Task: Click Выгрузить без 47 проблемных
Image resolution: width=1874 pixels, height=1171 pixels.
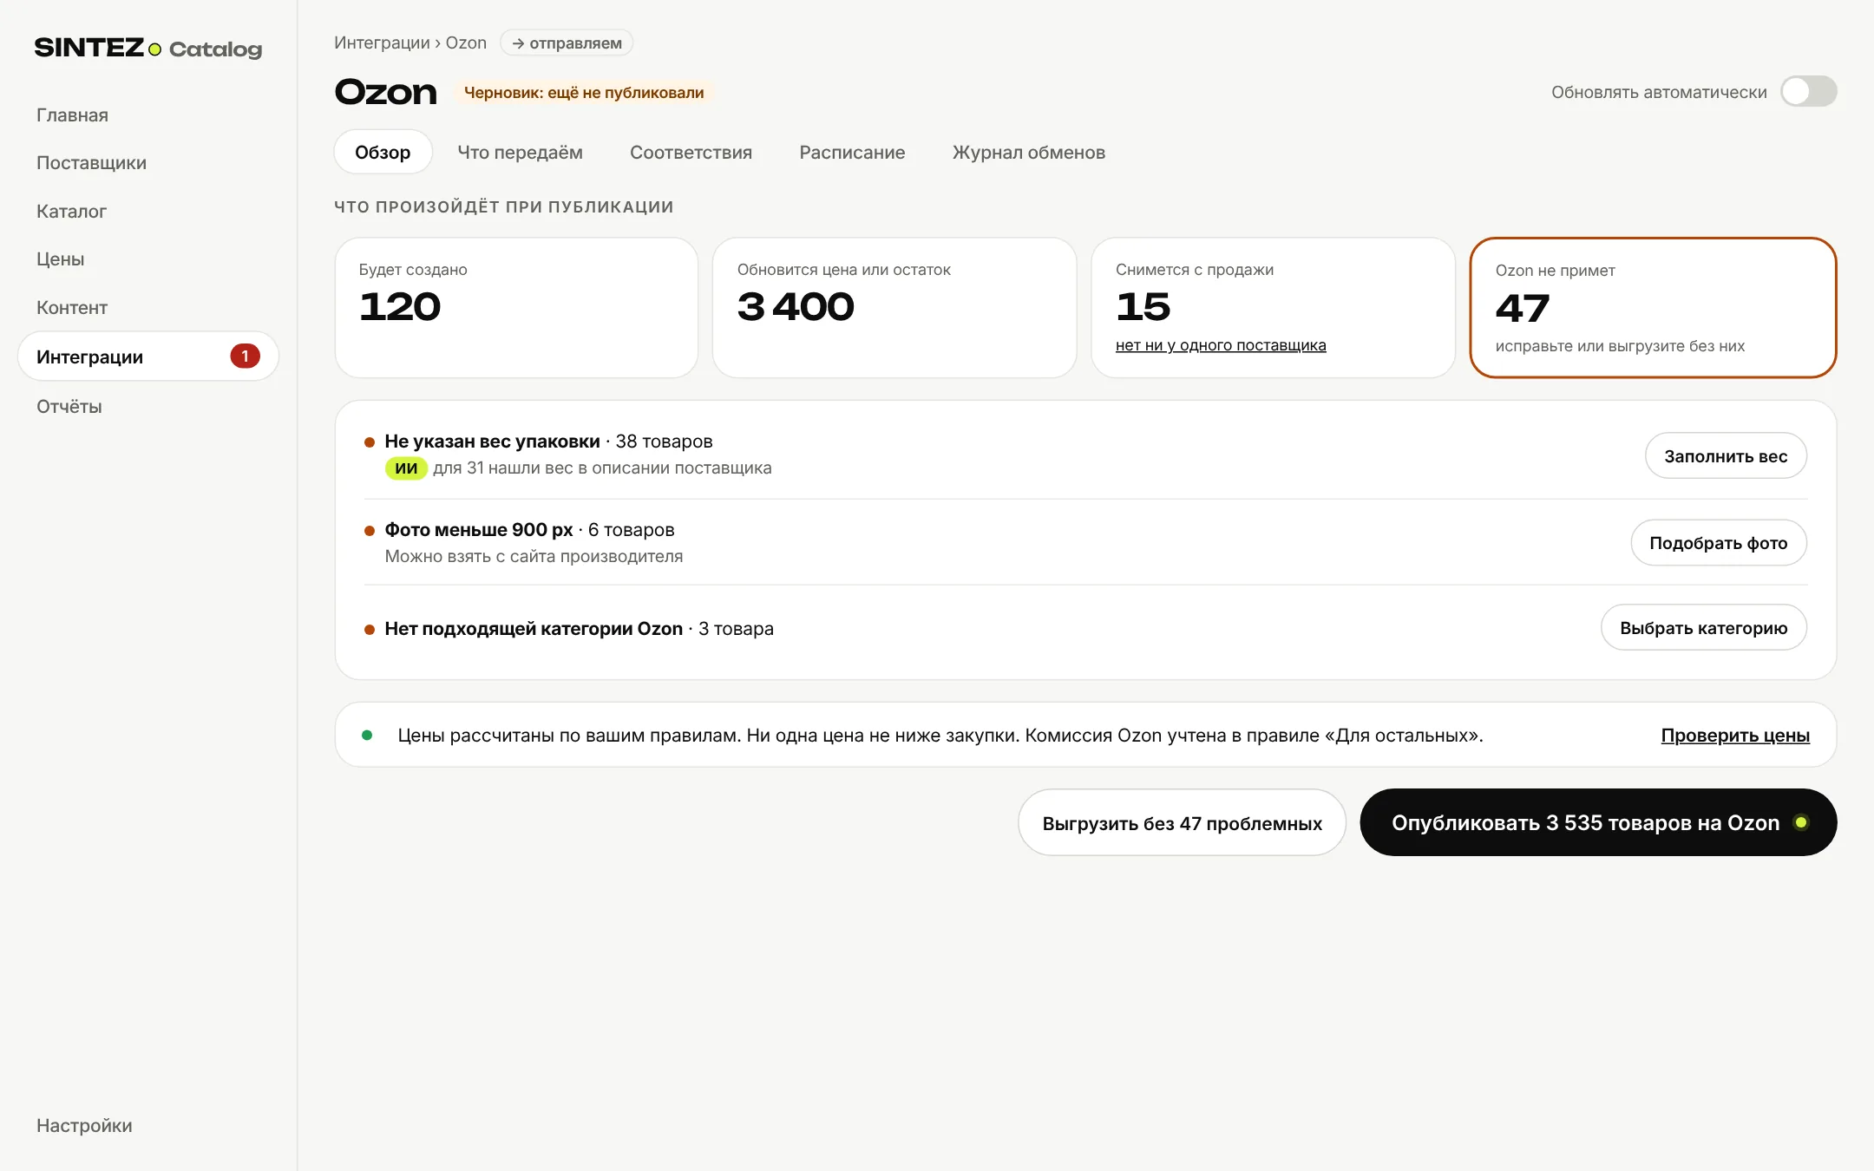Action: pyautogui.click(x=1182, y=822)
